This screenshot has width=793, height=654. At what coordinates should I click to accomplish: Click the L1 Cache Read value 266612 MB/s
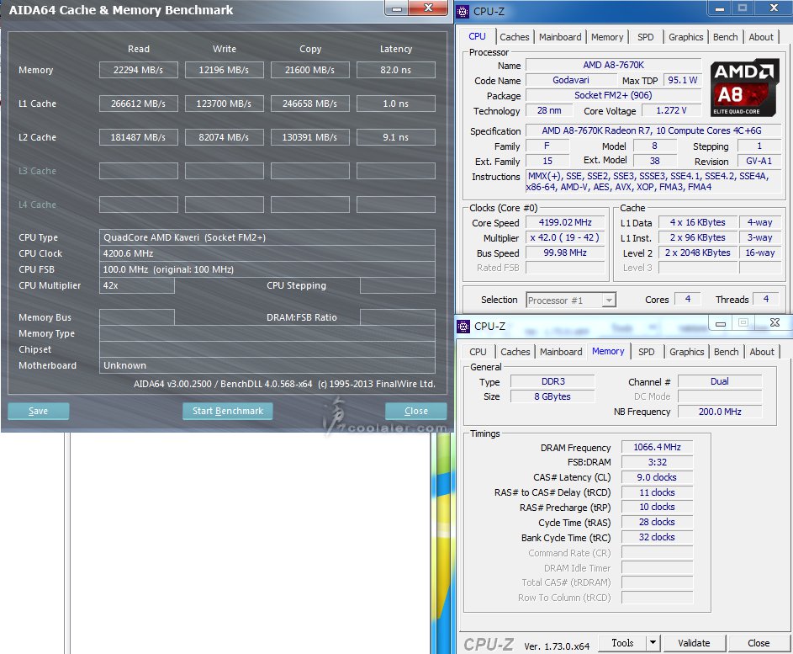tap(138, 104)
